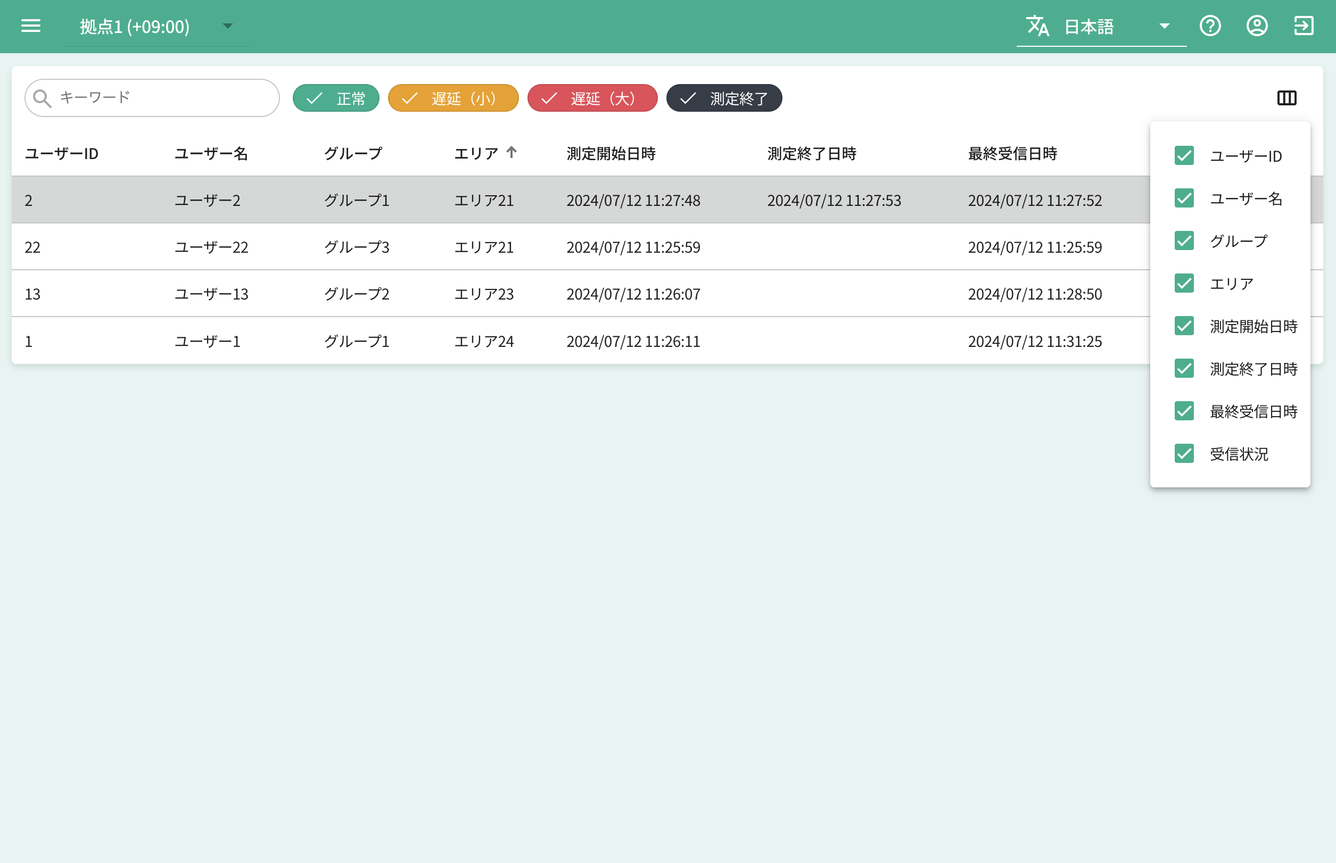The image size is (1336, 863).
Task: Click the translate language icon
Action: (x=1037, y=27)
